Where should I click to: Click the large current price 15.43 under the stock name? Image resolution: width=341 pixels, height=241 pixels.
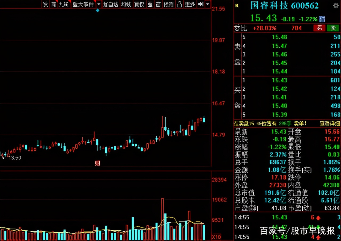coord(263,18)
